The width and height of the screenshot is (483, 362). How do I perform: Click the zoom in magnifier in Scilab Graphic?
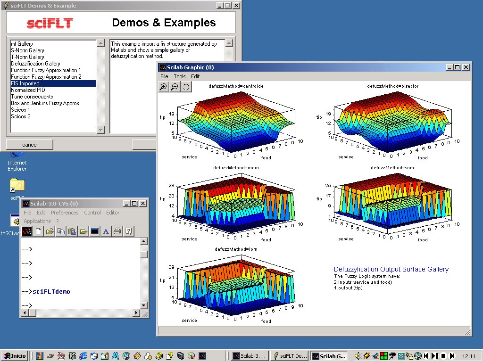[163, 87]
